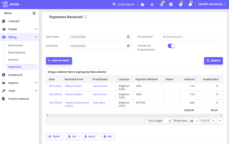Viewport: 229px width, 144px height.
Task: Open the waiting list icon with badge 2
Action: pyautogui.click(x=162, y=4)
